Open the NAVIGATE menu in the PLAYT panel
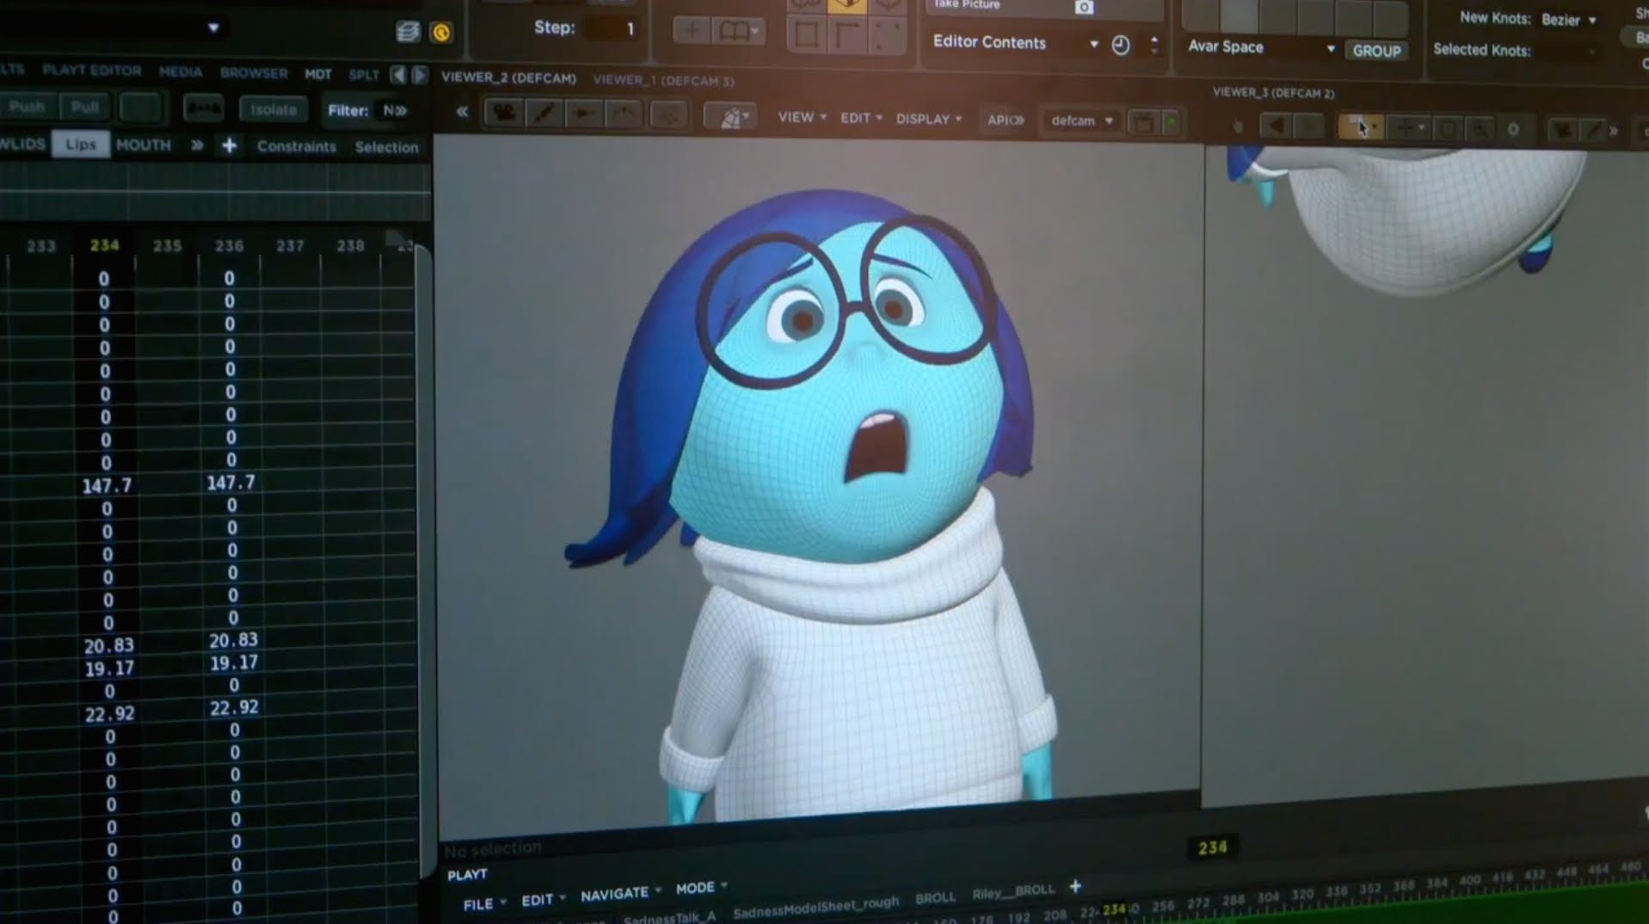The height and width of the screenshot is (924, 1649). click(x=614, y=892)
